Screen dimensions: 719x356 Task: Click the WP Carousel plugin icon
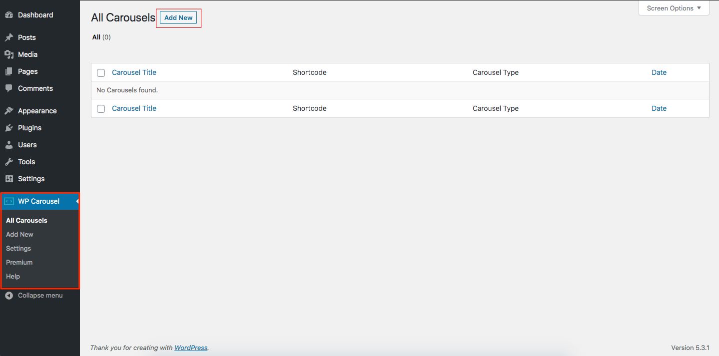9,201
